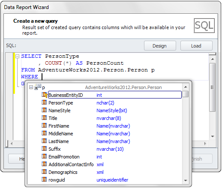The image size is (222, 188).
Task: Click the column icon beside FirstName
Action: click(44, 125)
